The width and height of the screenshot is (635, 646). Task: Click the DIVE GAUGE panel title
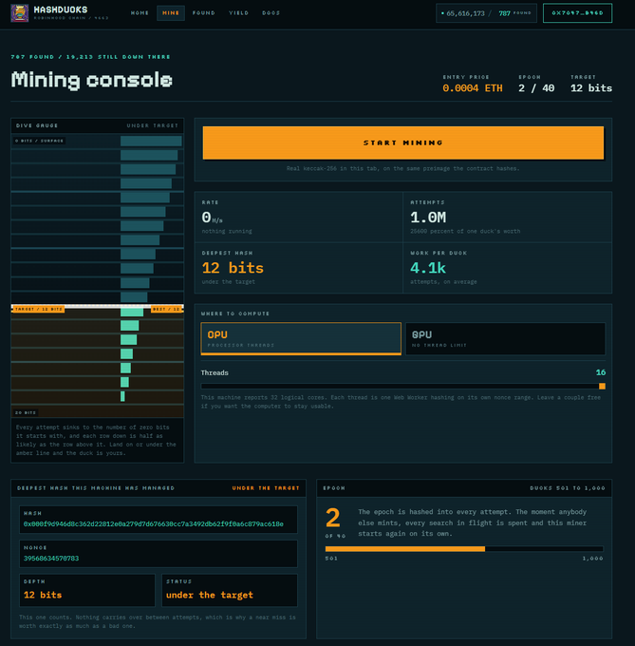37,125
